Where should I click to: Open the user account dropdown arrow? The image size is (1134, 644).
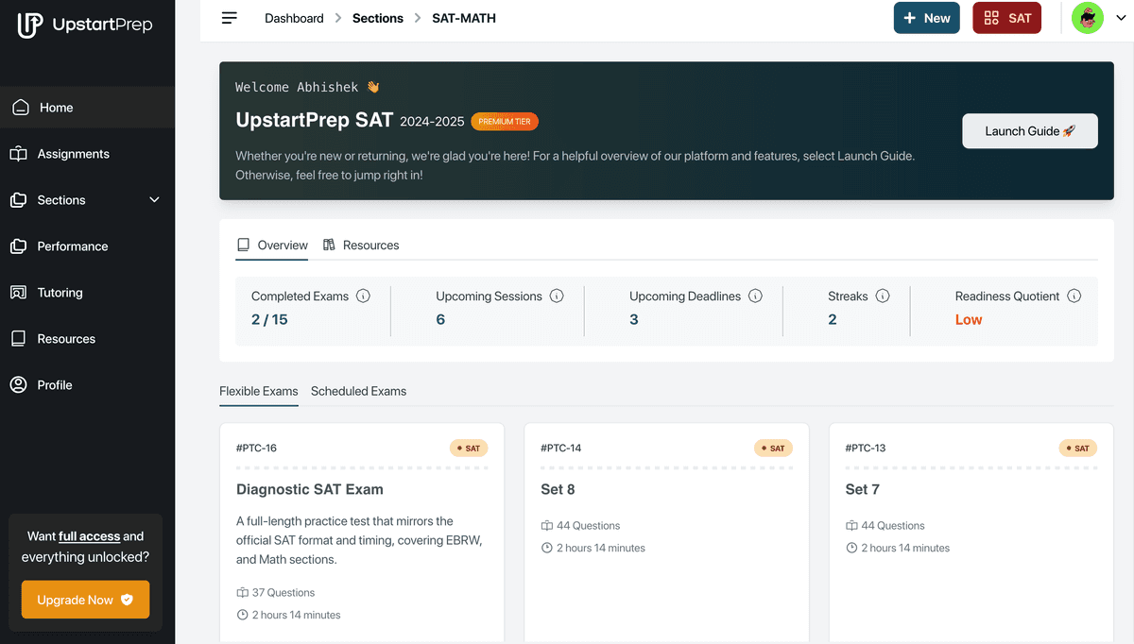1121,18
